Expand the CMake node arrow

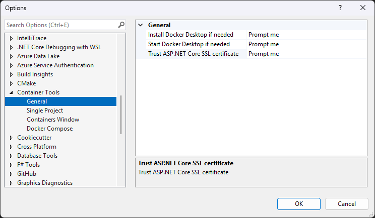point(11,83)
